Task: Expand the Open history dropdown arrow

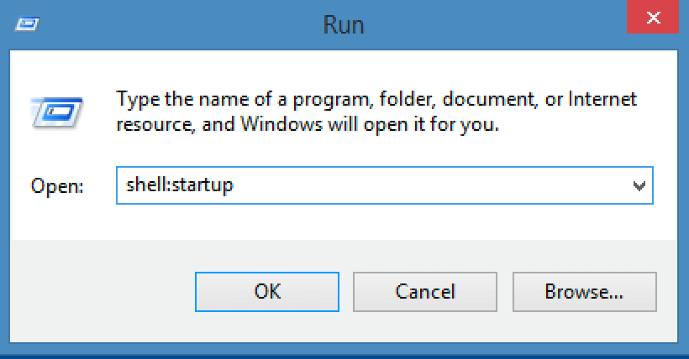Action: click(639, 185)
